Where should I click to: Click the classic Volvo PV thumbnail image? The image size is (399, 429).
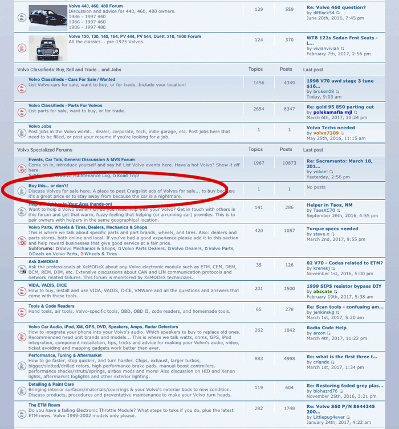[x=48, y=48]
